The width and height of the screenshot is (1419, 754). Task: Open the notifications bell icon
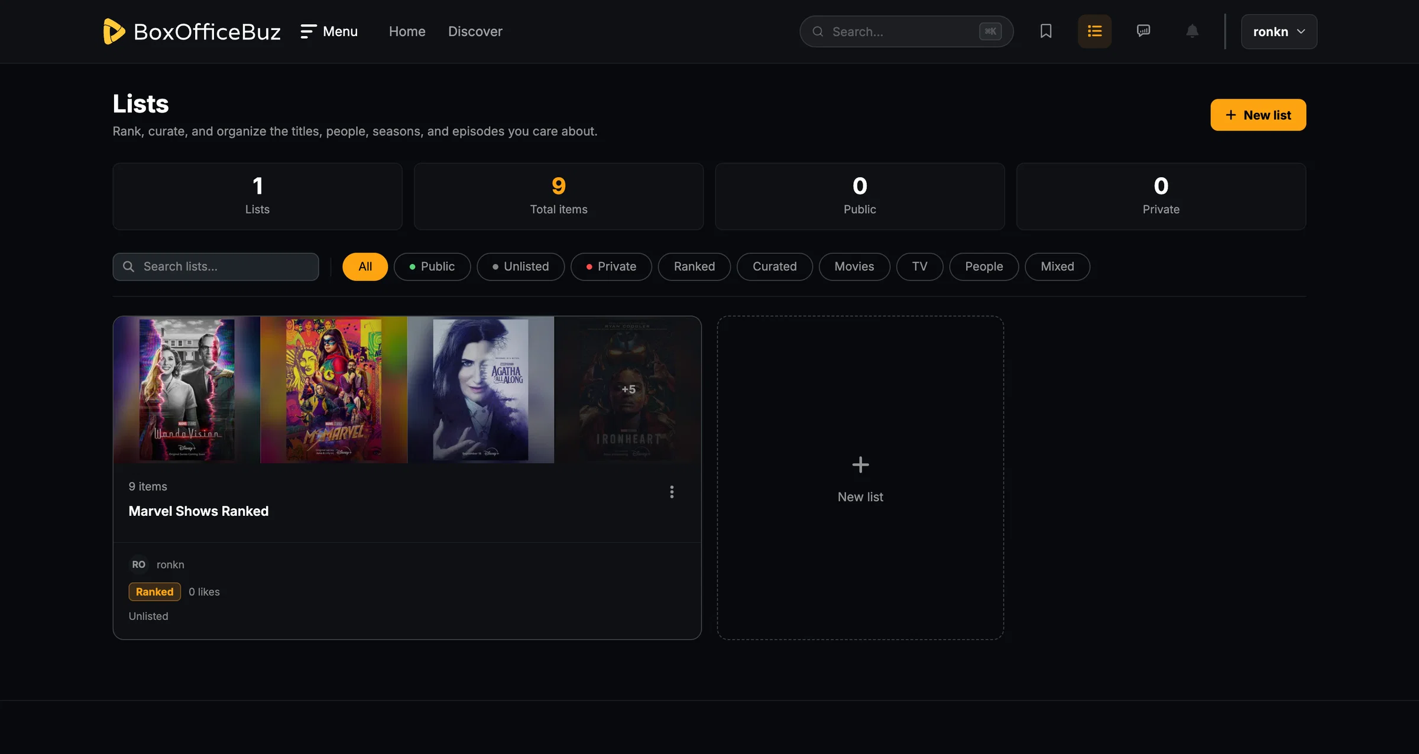[1192, 31]
